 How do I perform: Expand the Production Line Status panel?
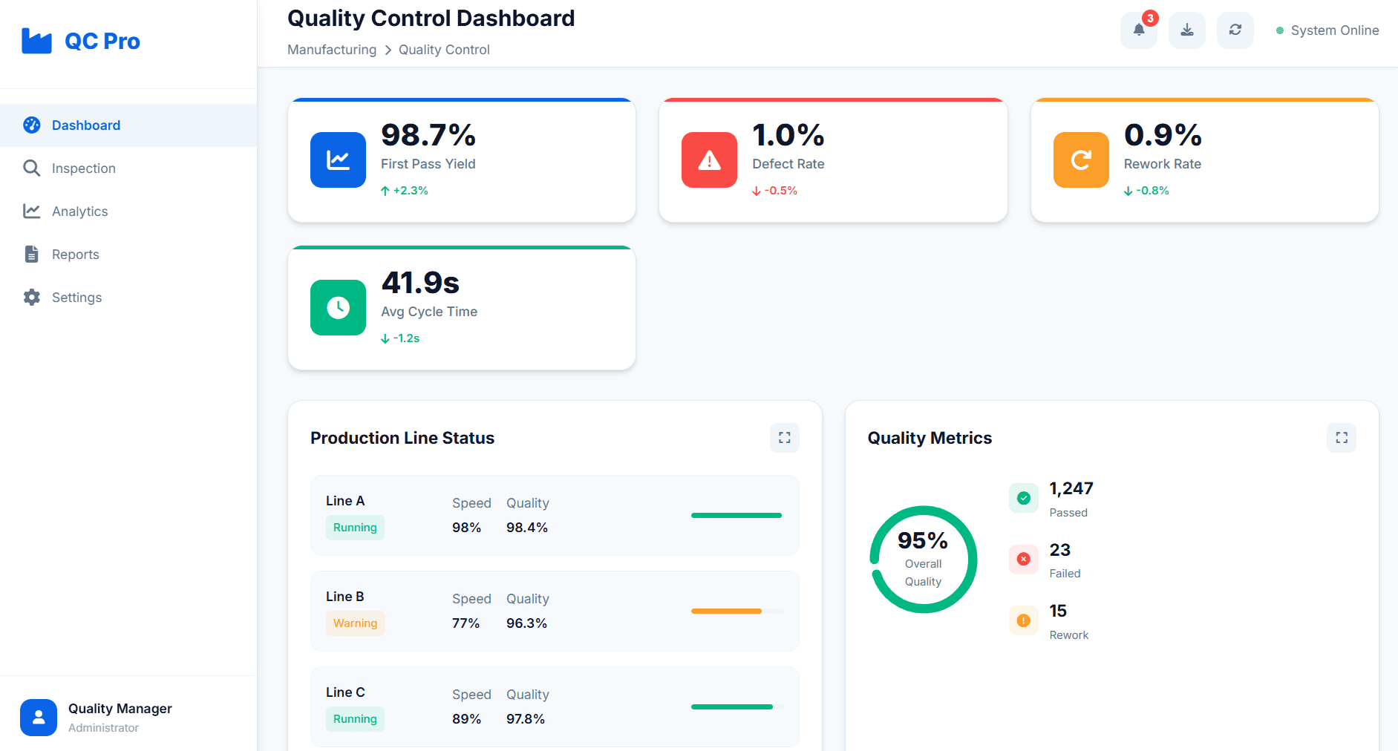(x=784, y=438)
